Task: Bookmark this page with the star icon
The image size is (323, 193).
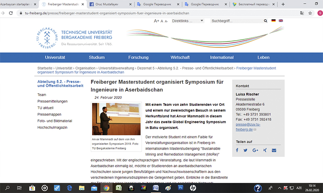Action: (x=310, y=13)
